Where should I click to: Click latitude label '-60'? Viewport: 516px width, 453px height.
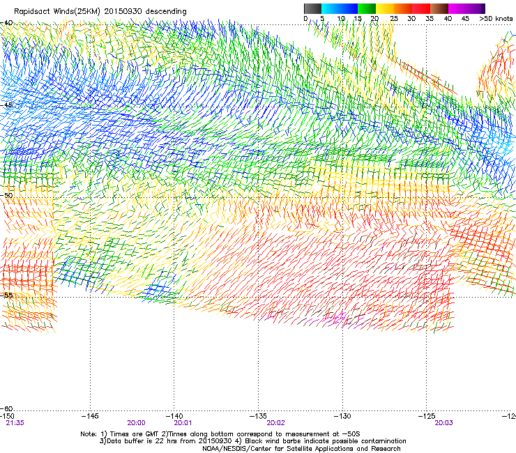coord(7,409)
